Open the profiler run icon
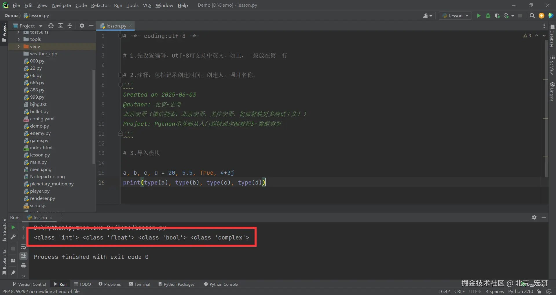Viewport: 556px width, 295px height. (506, 16)
